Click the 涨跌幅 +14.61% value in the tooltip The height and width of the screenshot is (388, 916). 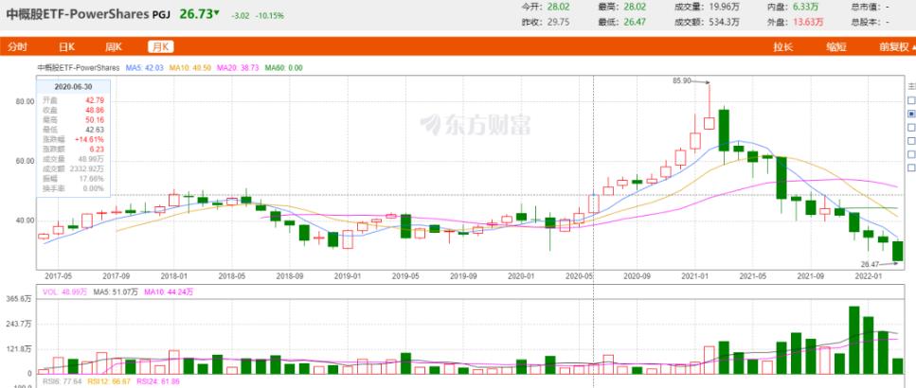(89, 139)
